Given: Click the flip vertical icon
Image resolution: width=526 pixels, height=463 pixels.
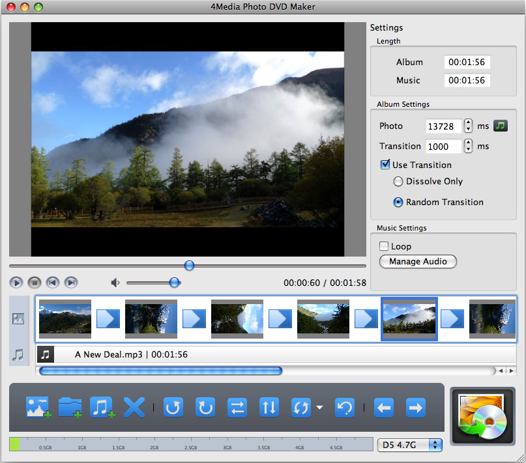Looking at the screenshot, I should [269, 408].
